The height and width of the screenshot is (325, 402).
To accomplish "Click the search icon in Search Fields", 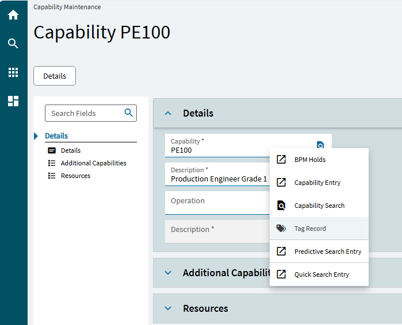I will [129, 113].
